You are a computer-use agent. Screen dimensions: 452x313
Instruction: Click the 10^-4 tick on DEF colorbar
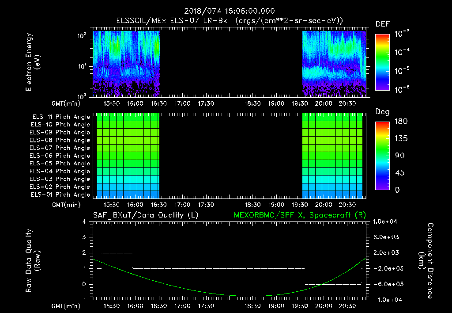[402, 52]
